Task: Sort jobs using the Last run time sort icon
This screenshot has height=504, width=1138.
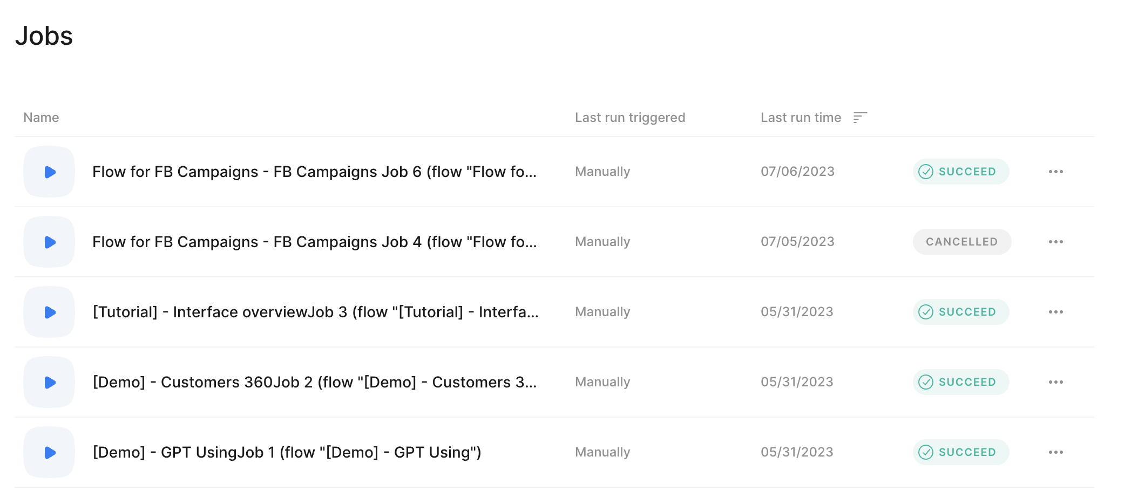Action: (x=860, y=118)
